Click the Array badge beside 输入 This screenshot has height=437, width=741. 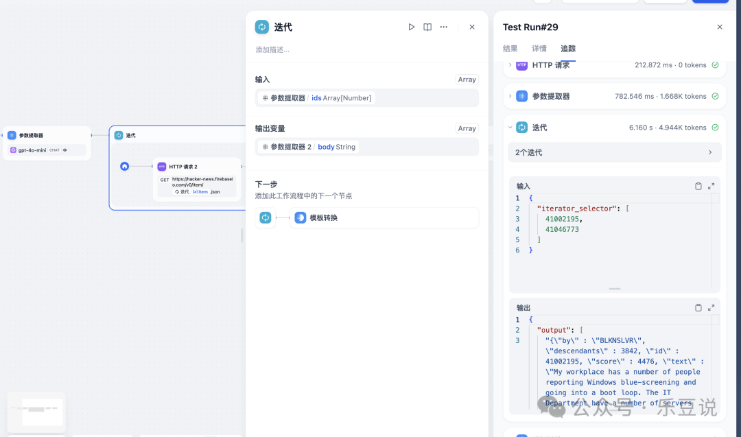467,80
